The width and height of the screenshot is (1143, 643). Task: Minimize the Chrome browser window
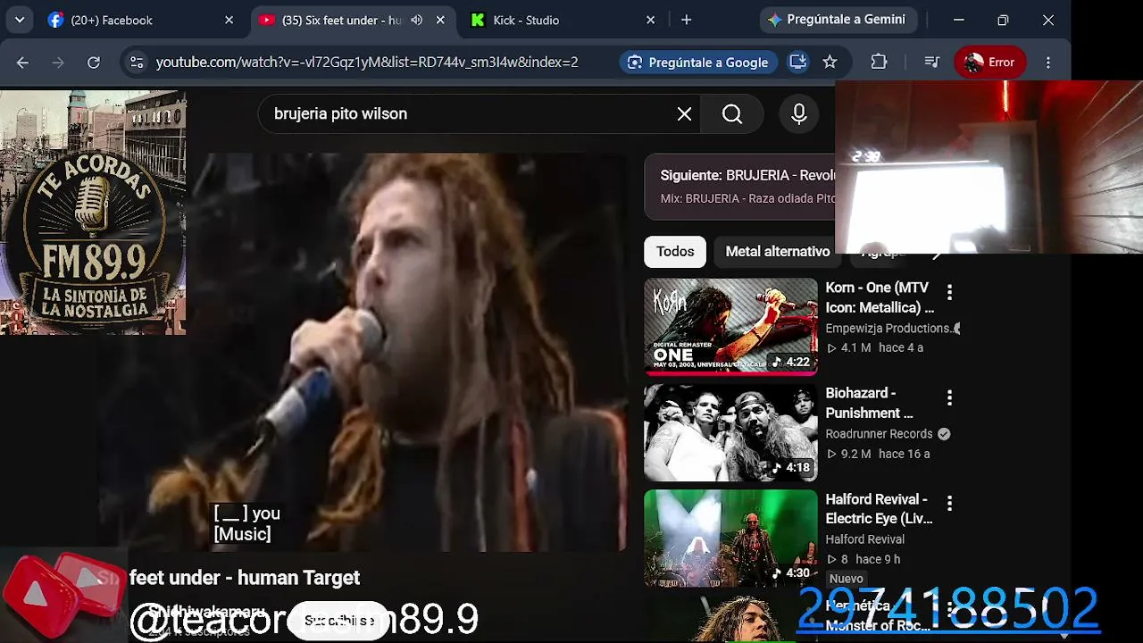pyautogui.click(x=958, y=20)
